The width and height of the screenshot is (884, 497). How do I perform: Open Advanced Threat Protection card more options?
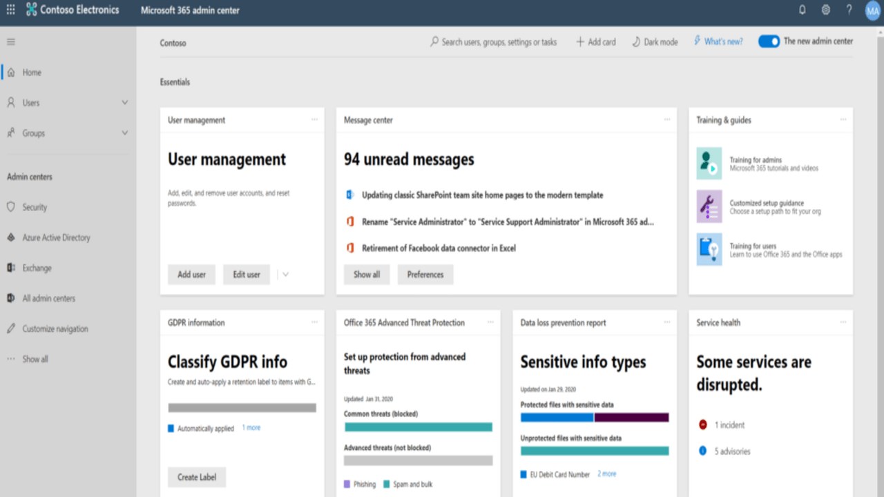click(491, 322)
